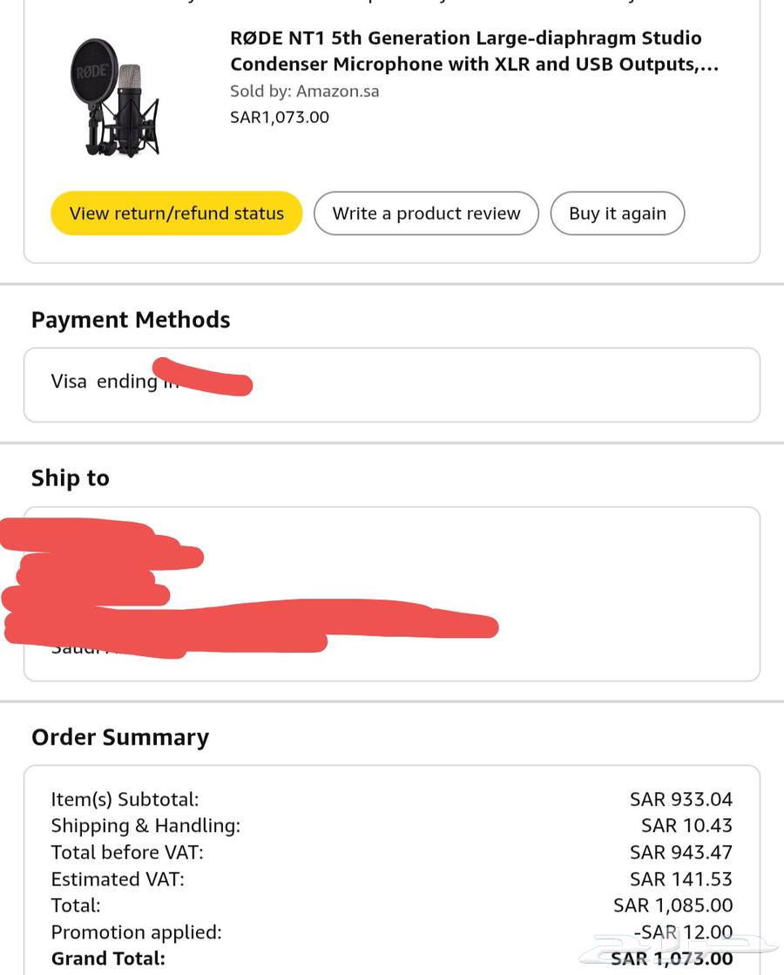The width and height of the screenshot is (784, 975).
Task: Click the Sold by Amazon.sa seller text
Action: 304,91
